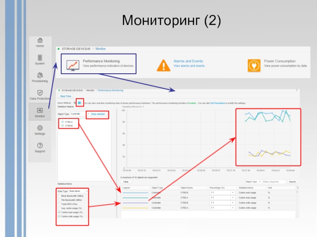Expand the Object Type Controller dropdown
The image size is (317, 237).
coord(80,114)
